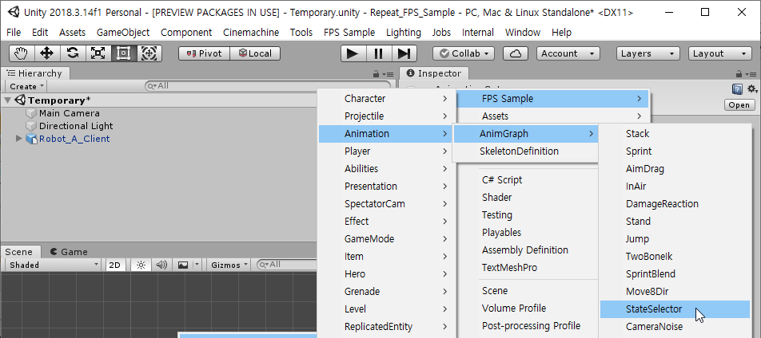Choose SkeletonDefinition menu entry
Viewport: 761px width, 338px height.
click(525, 151)
